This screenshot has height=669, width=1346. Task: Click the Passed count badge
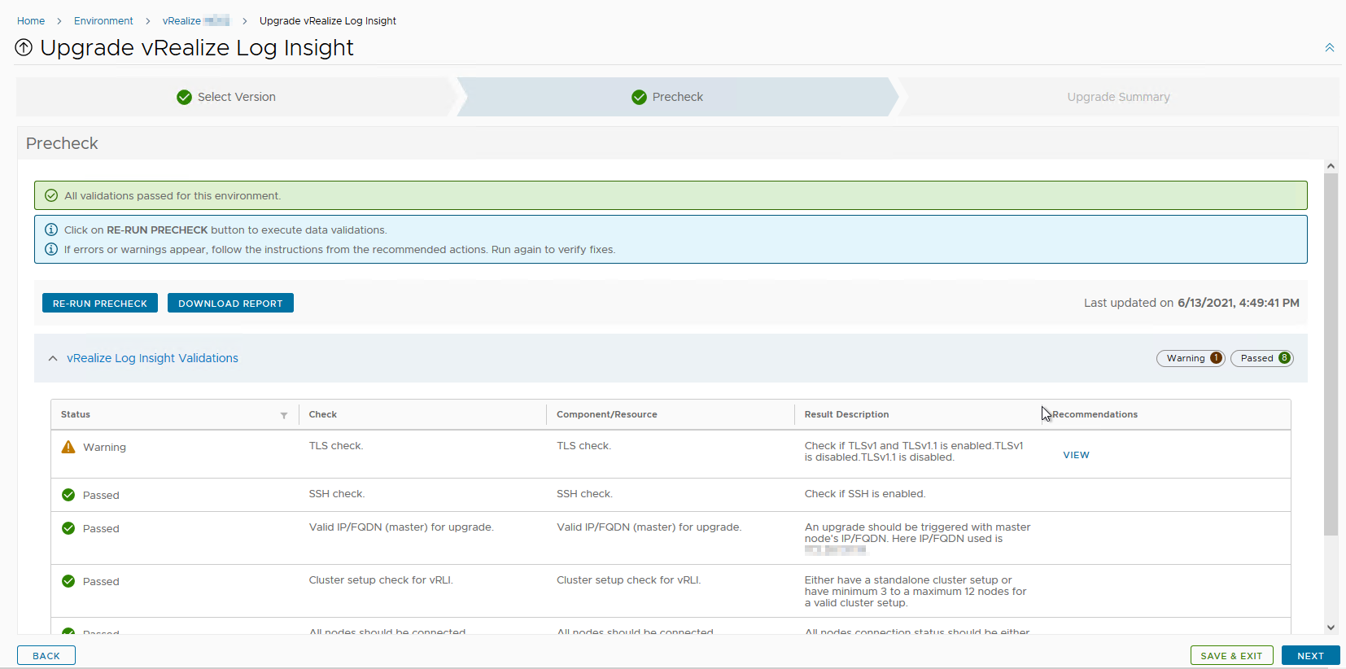click(1262, 358)
